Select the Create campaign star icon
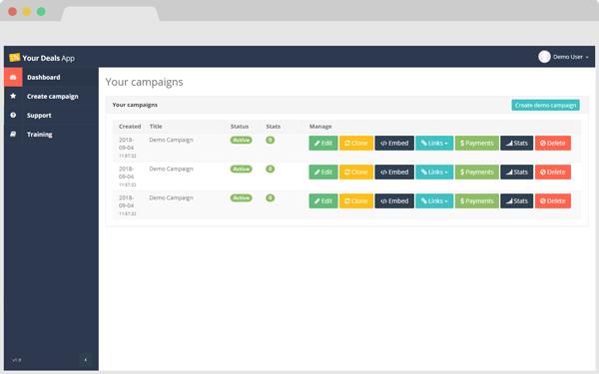Viewport: 599px width, 374px height. (x=13, y=96)
